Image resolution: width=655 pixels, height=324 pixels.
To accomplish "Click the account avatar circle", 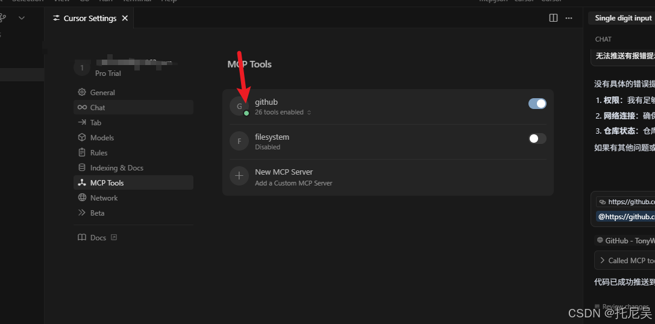I will click(82, 68).
